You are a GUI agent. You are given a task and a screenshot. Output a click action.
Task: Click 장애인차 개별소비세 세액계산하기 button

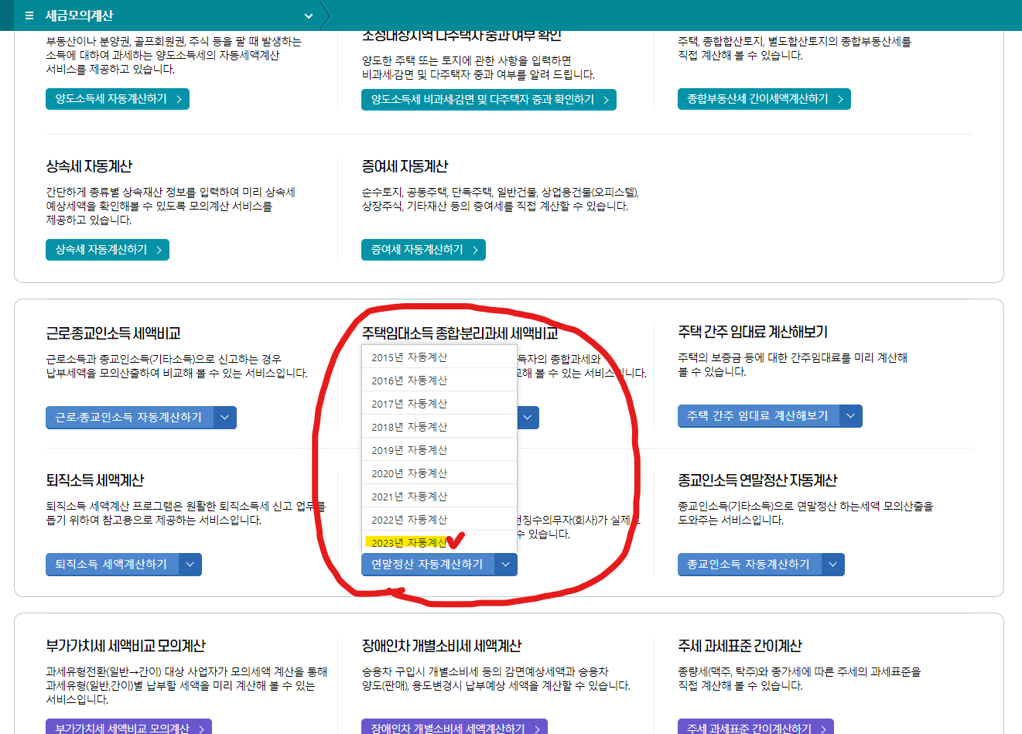coord(454,728)
